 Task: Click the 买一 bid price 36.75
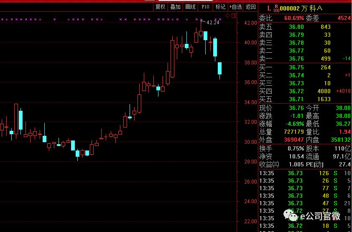click(296, 67)
